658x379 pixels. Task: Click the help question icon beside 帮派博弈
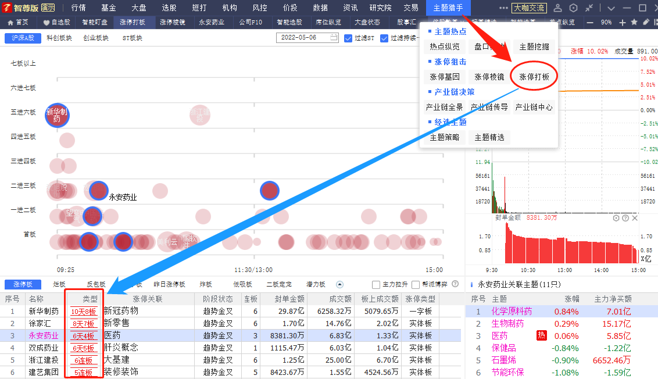point(455,284)
